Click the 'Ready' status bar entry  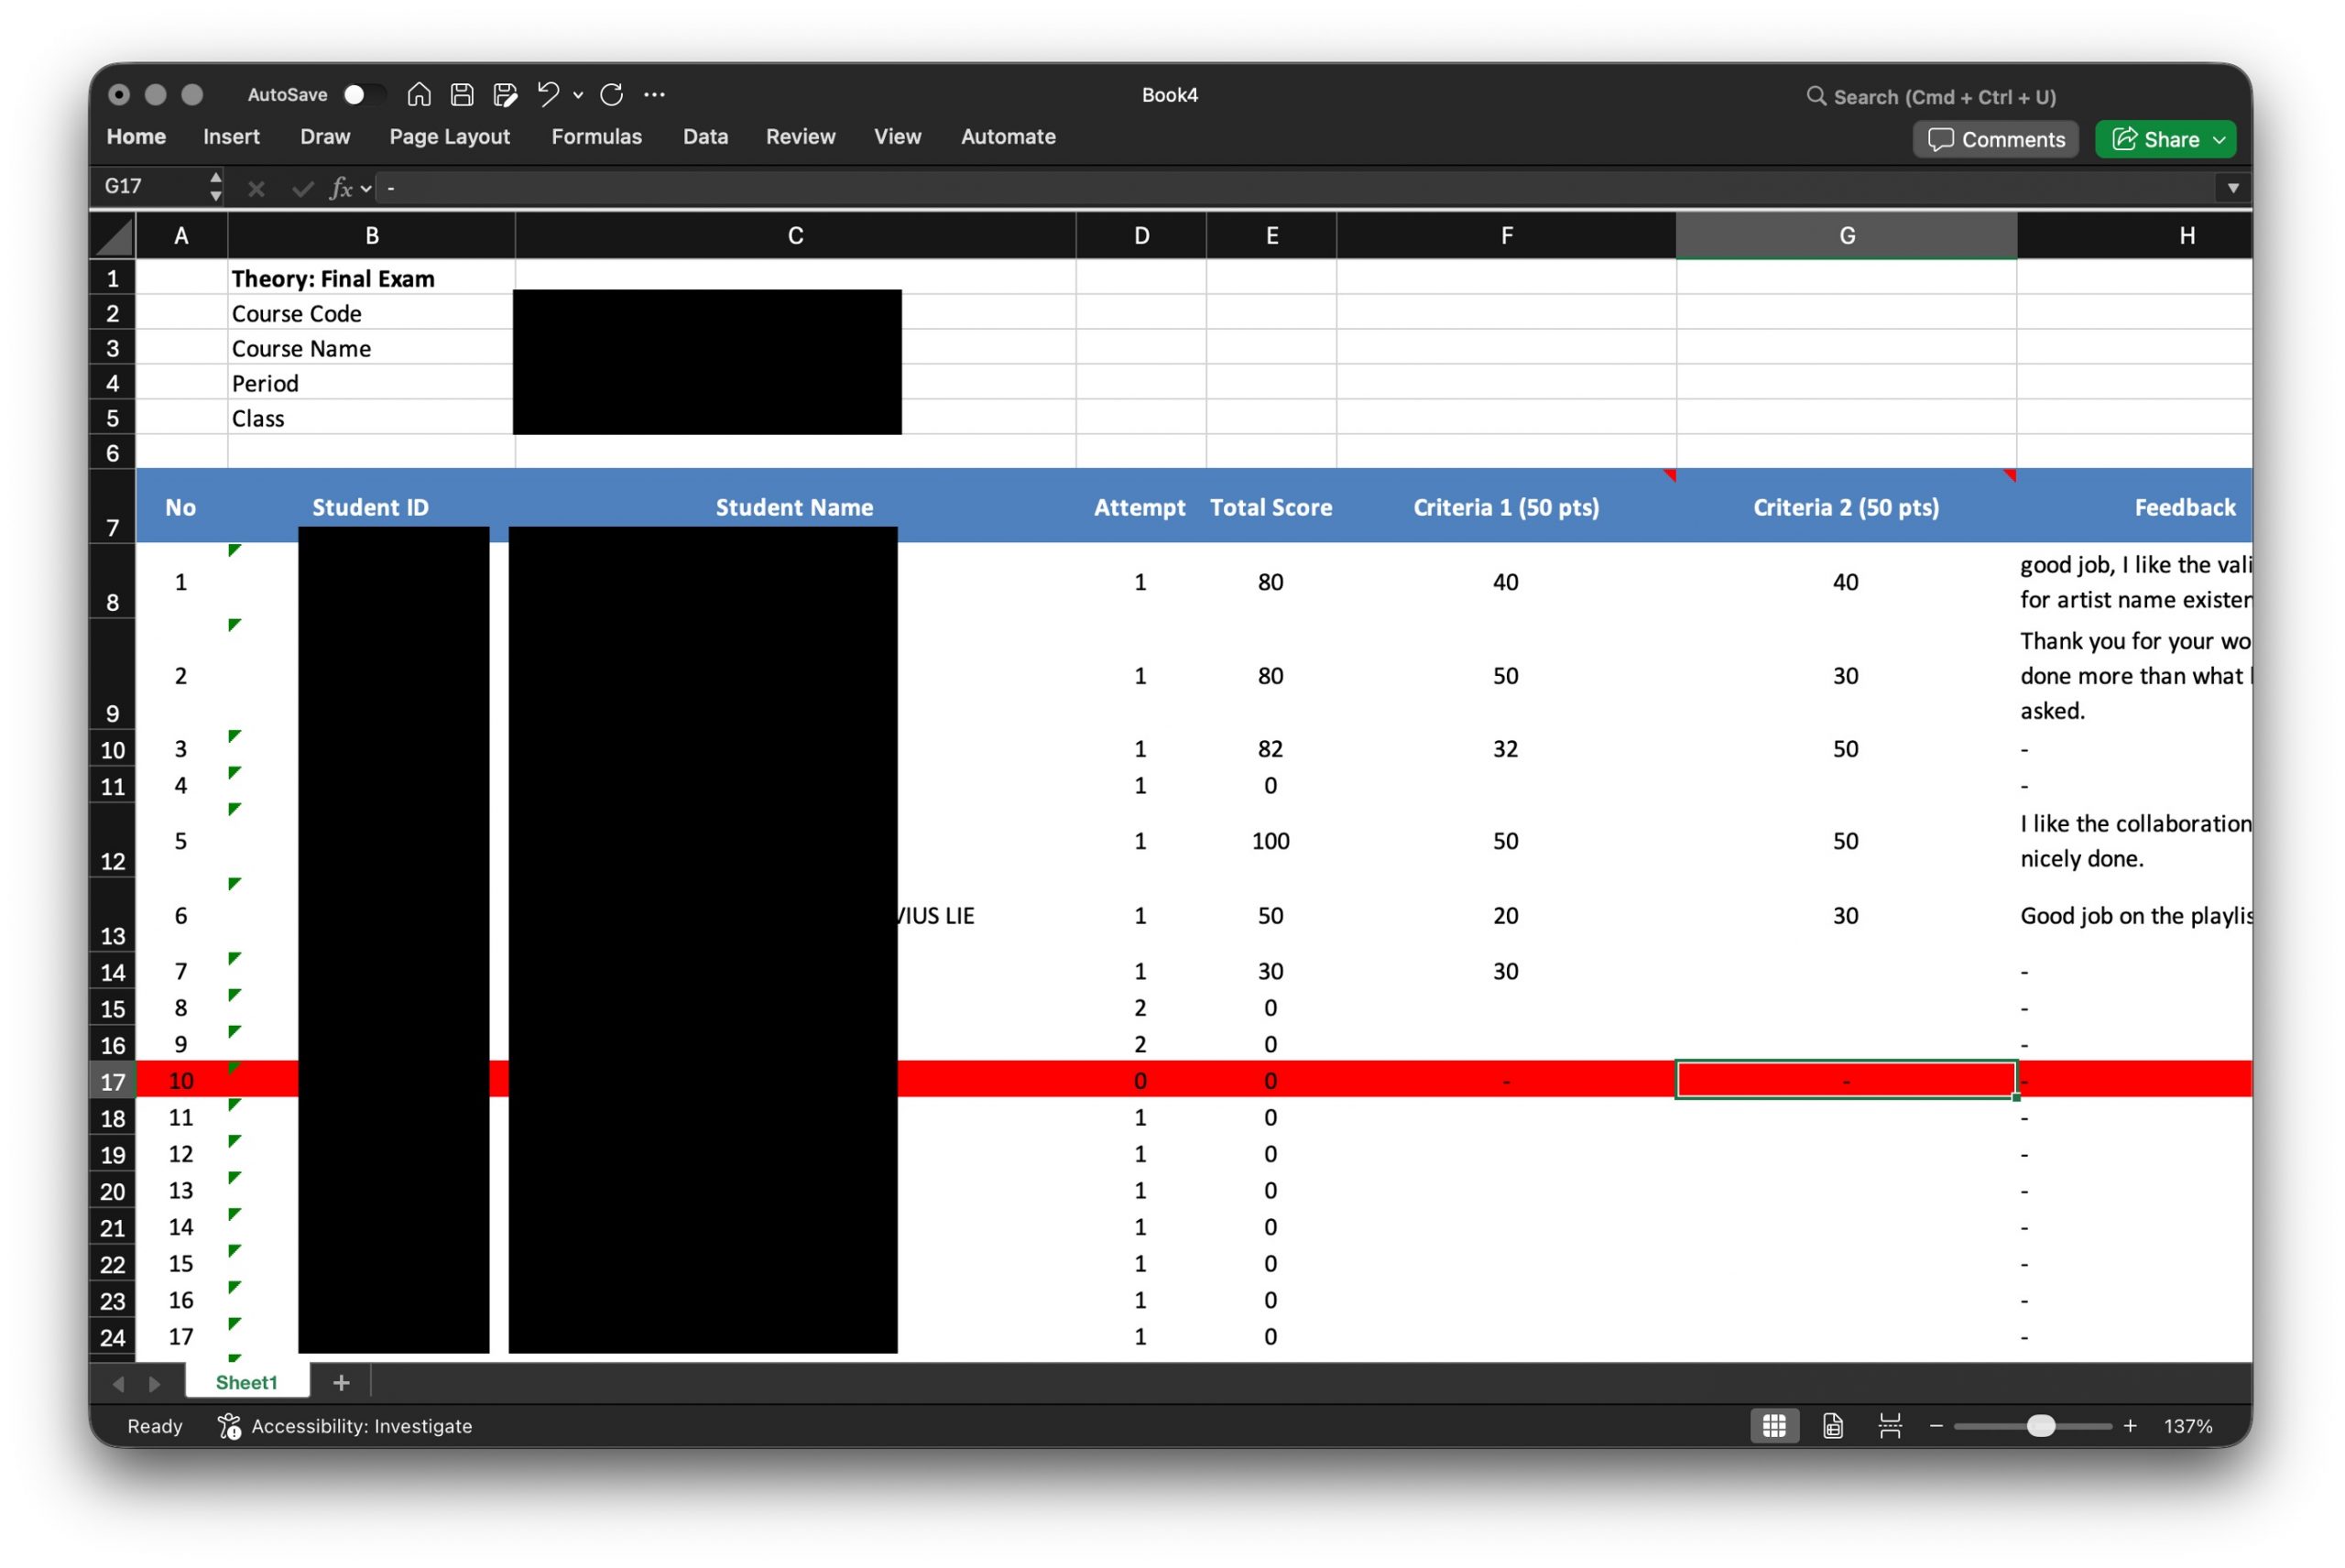pyautogui.click(x=155, y=1426)
